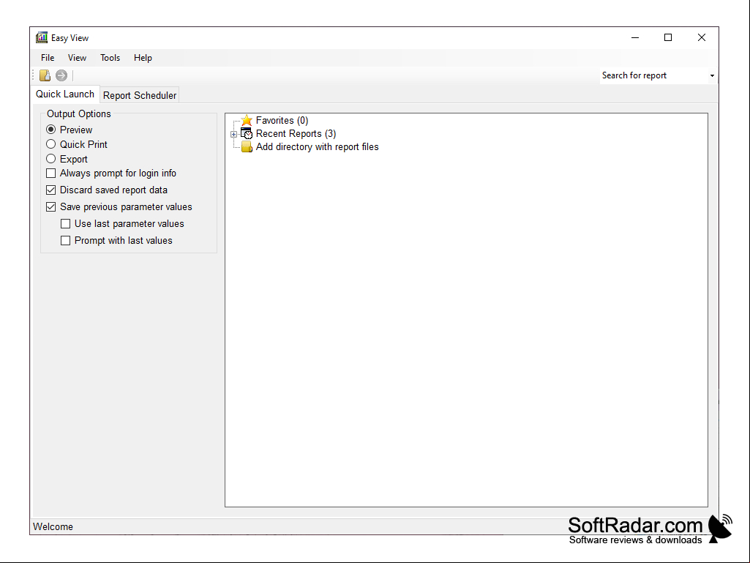Viewport: 750px width, 563px height.
Task: Click the grey run arrow toolbar icon
Action: (x=61, y=75)
